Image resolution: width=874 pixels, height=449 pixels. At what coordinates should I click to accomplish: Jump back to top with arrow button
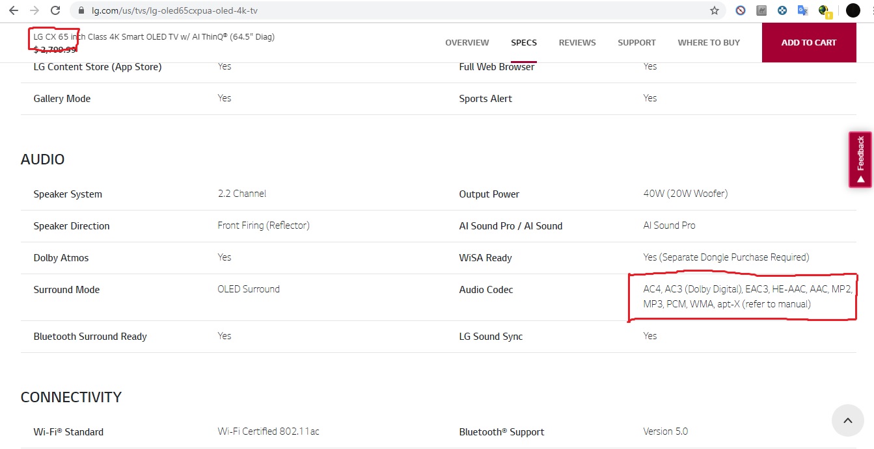847,420
